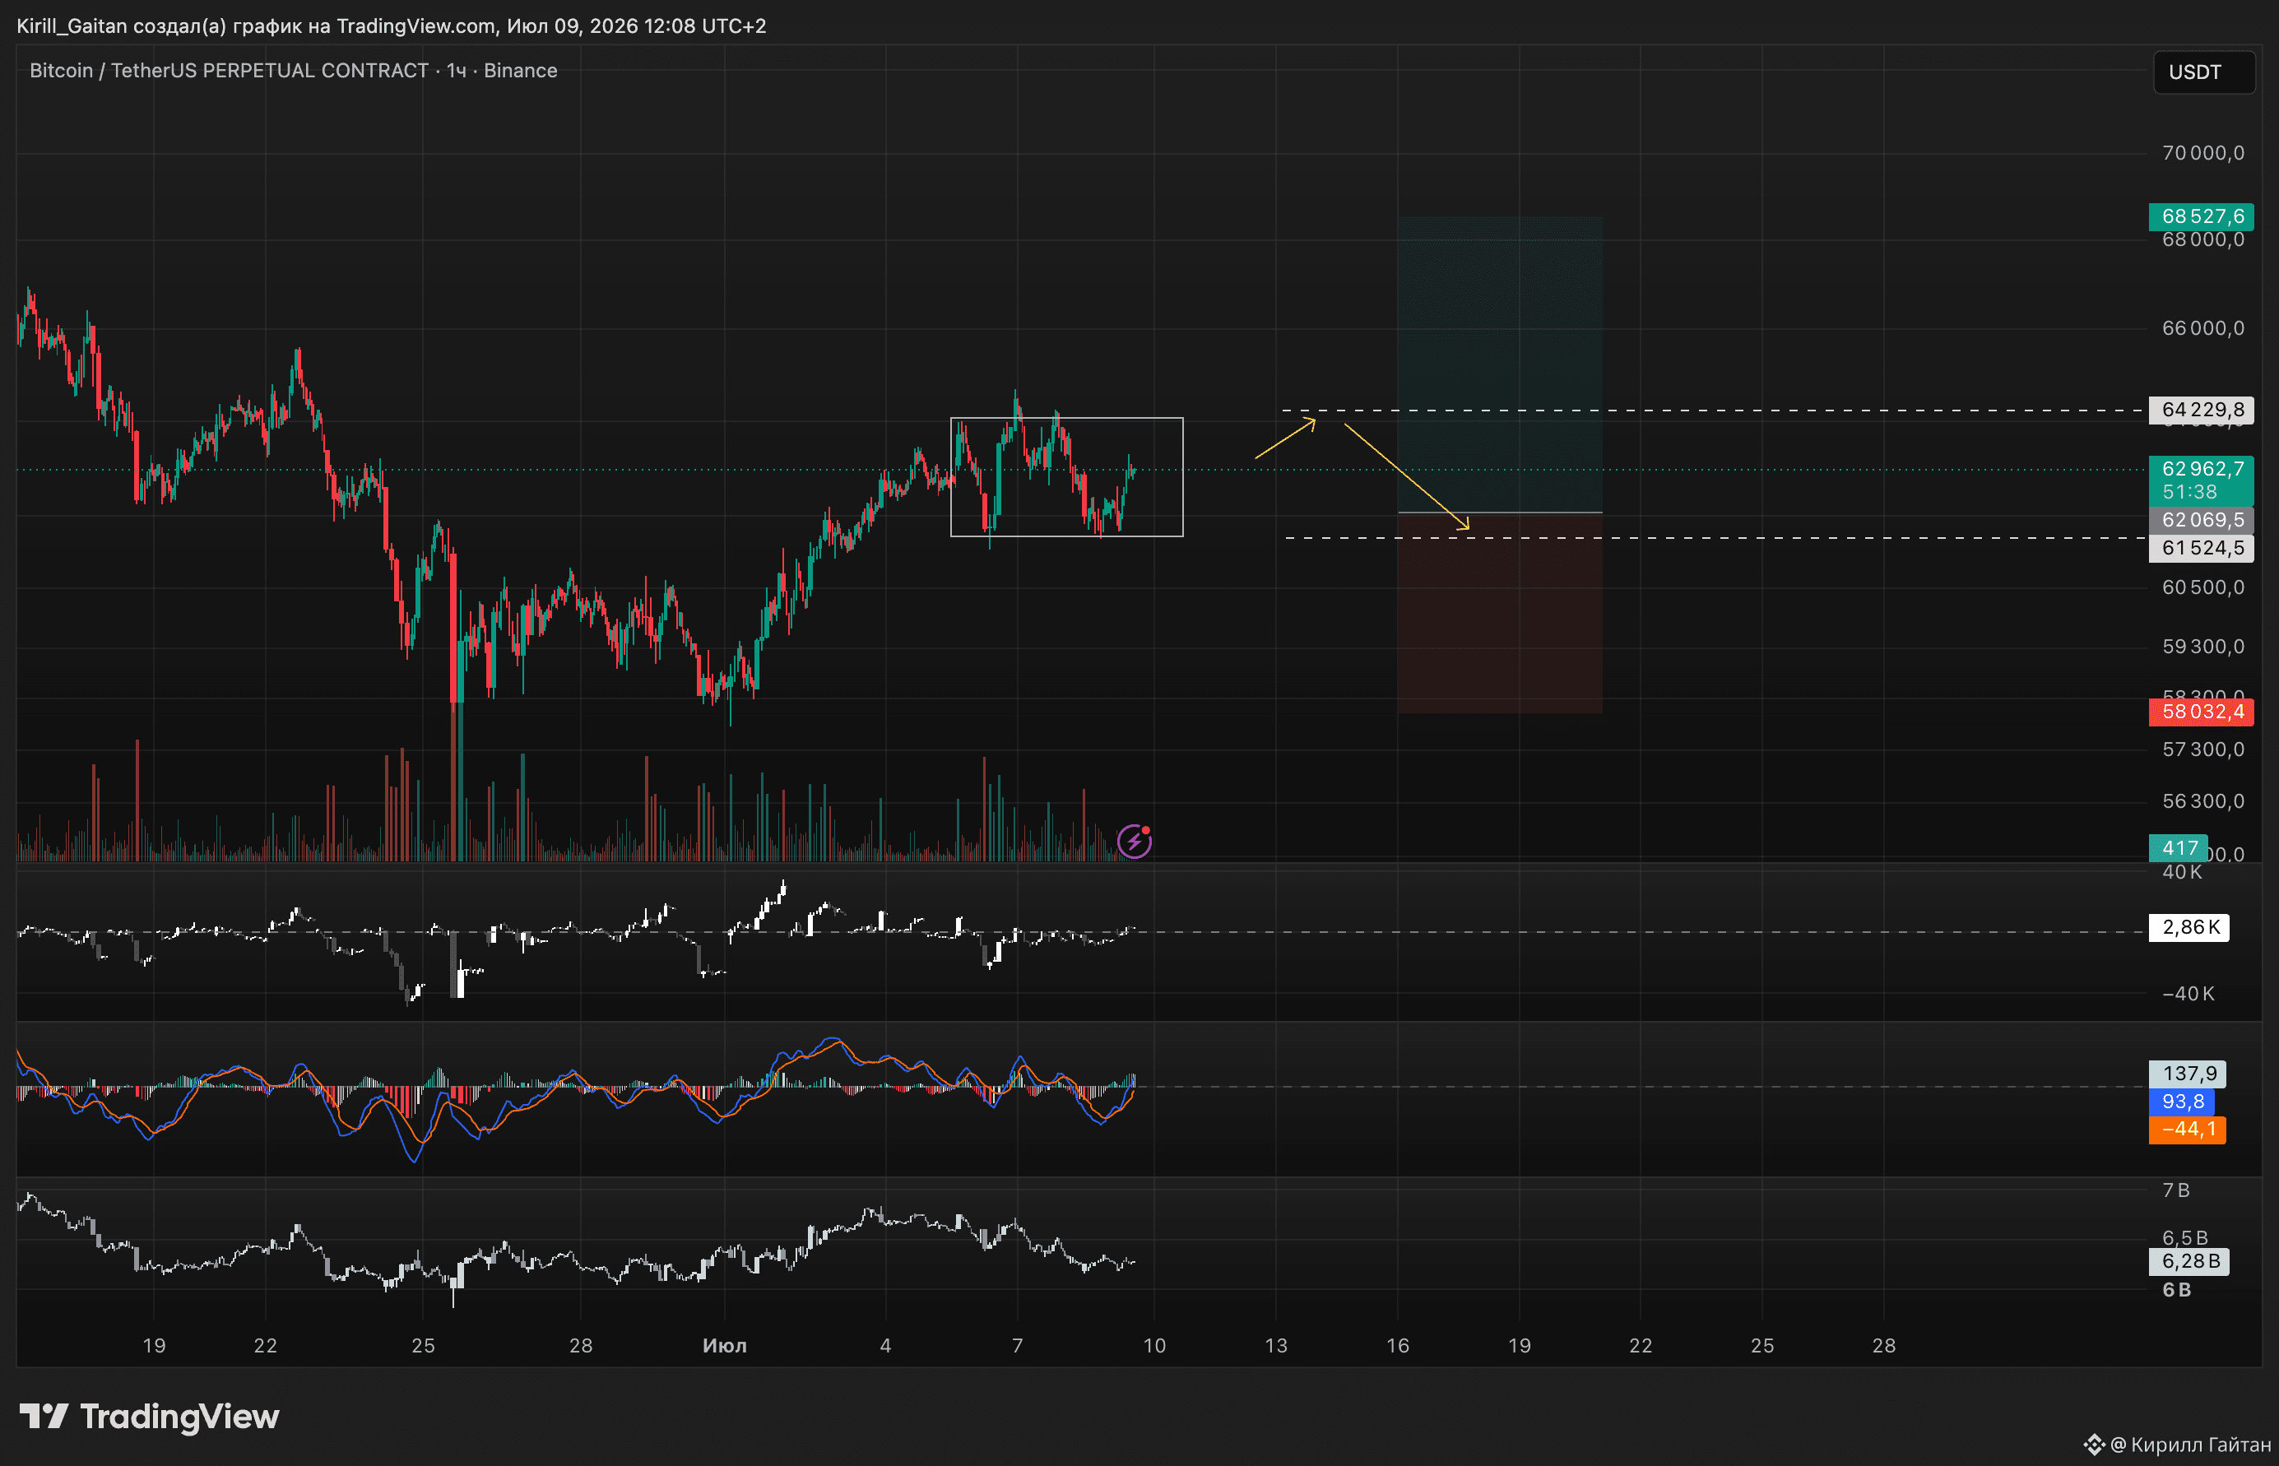
Task: Click the date label 13 on time axis
Action: (1275, 1345)
